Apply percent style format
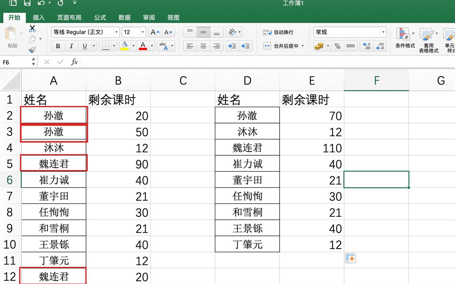This screenshot has height=284, width=455. pos(337,46)
